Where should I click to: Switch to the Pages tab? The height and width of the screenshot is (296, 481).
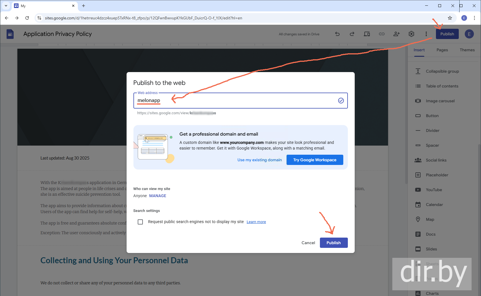point(442,50)
